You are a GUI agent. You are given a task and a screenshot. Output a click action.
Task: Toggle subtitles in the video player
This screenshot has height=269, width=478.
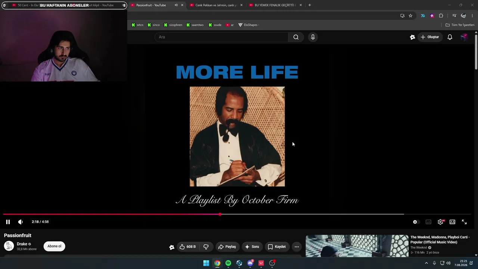pyautogui.click(x=428, y=222)
